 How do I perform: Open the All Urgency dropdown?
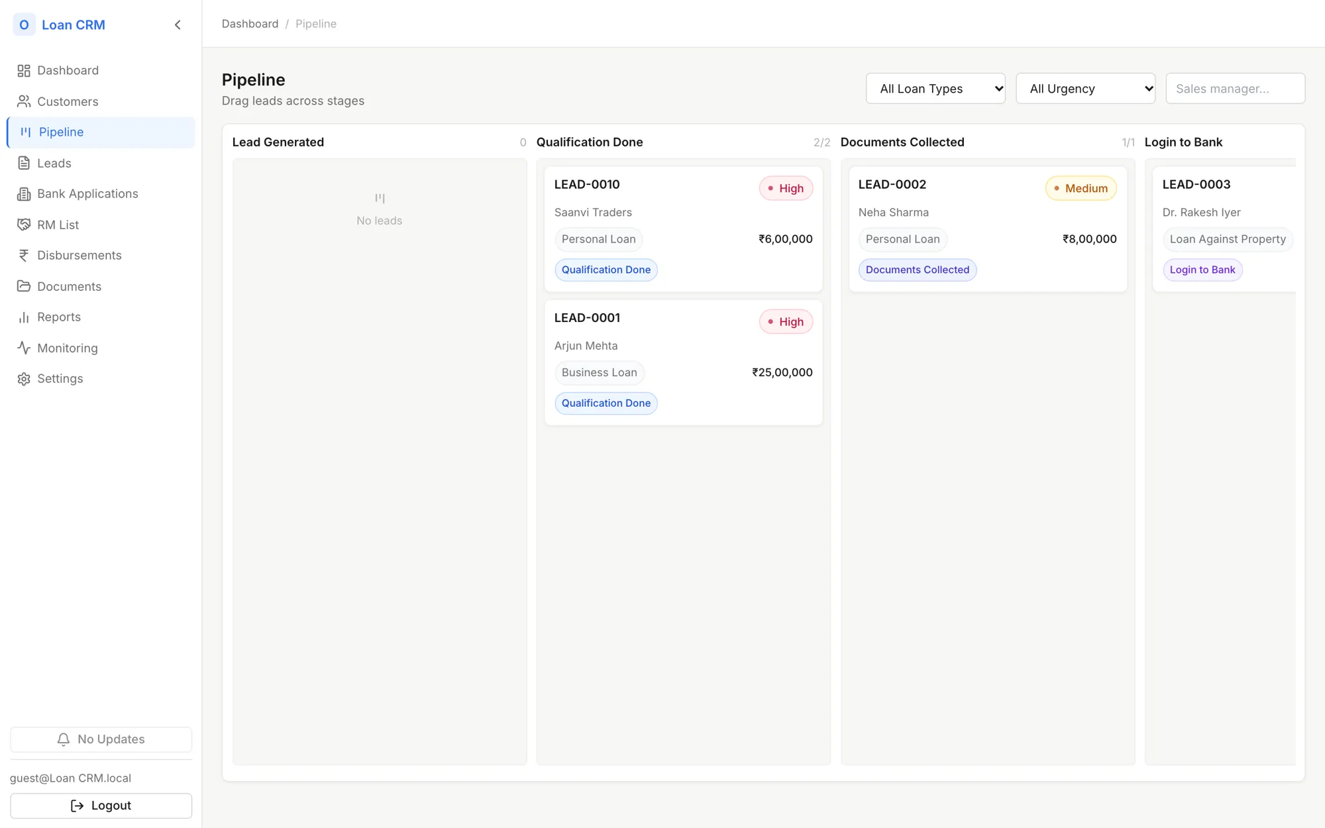coord(1085,88)
